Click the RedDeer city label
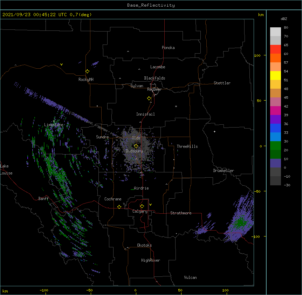Viewport: 302px width, 295px height. pyautogui.click(x=154, y=89)
